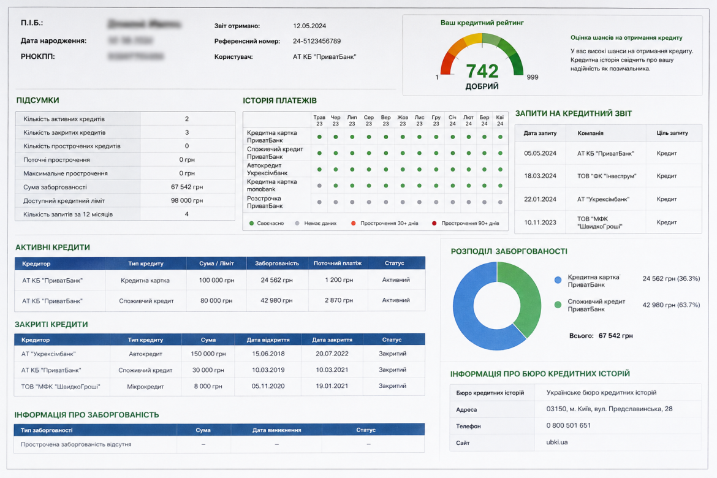
Task: Select the Прострочення 30+ днів red legend dot
Action: coord(353,223)
